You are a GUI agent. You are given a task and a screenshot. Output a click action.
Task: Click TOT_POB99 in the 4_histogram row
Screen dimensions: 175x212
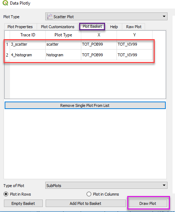point(99,55)
